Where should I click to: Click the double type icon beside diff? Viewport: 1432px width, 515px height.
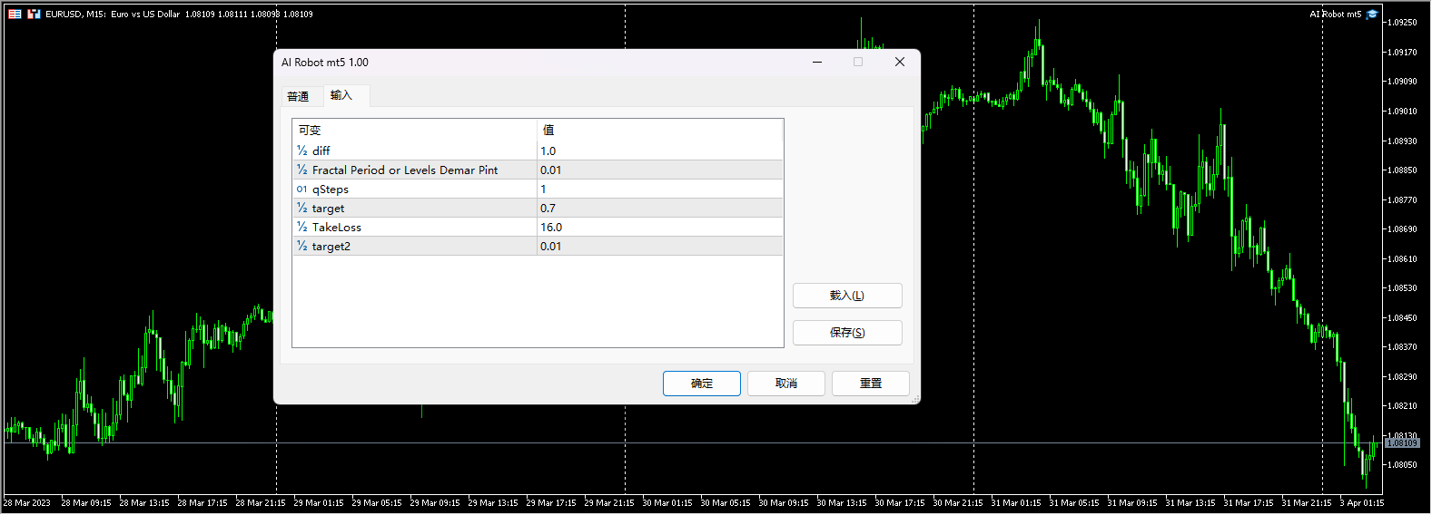coord(301,151)
